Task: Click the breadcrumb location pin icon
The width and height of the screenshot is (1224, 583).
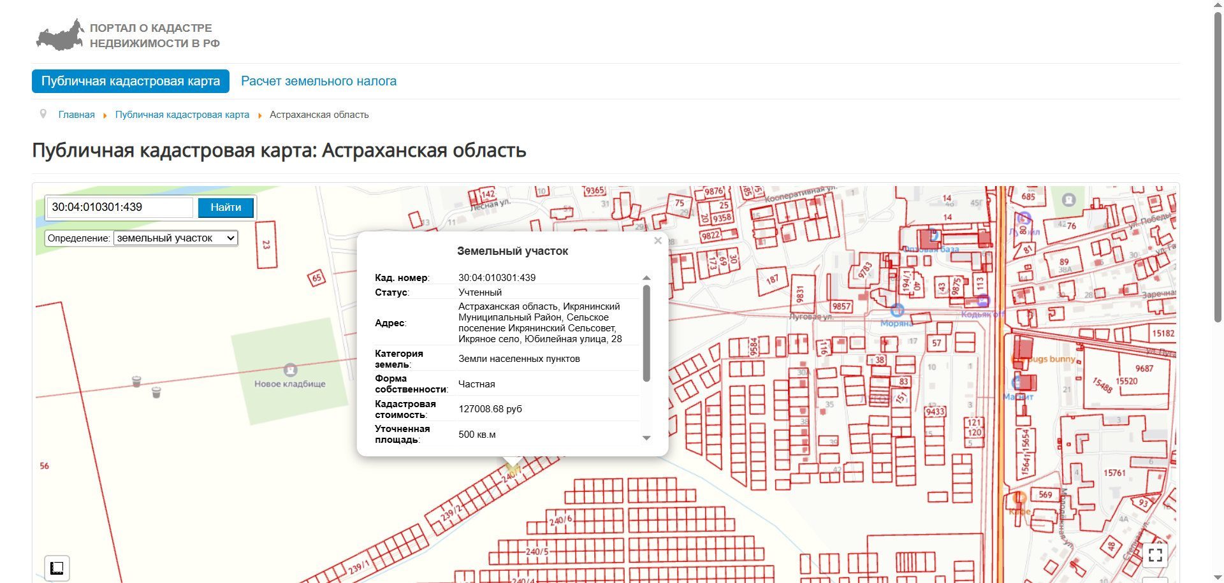Action: pos(43,114)
